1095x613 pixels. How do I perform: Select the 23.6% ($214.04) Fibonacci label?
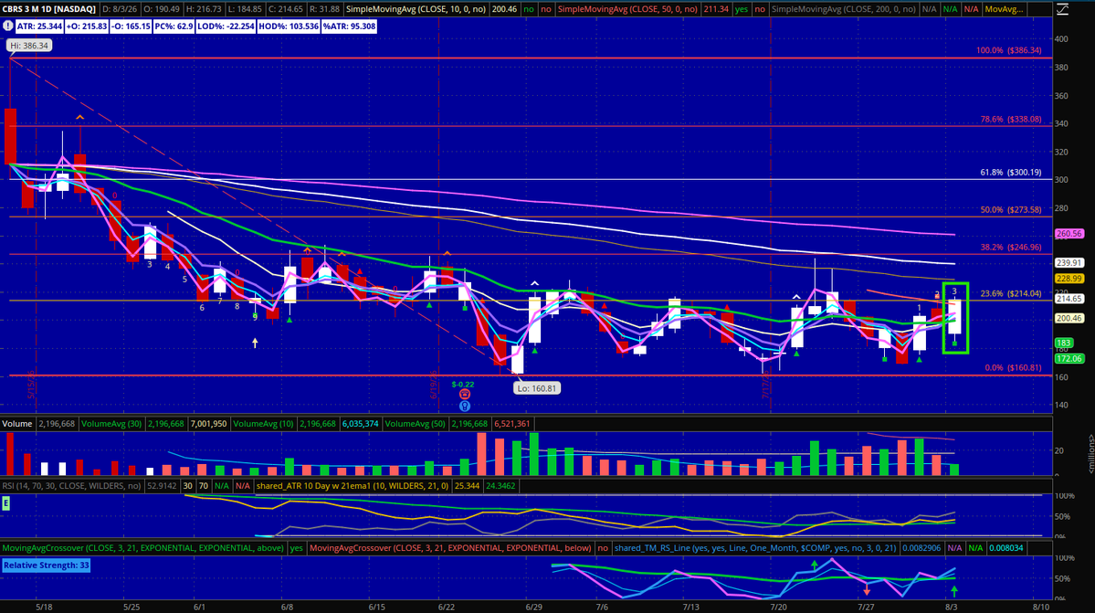[x=1010, y=293]
